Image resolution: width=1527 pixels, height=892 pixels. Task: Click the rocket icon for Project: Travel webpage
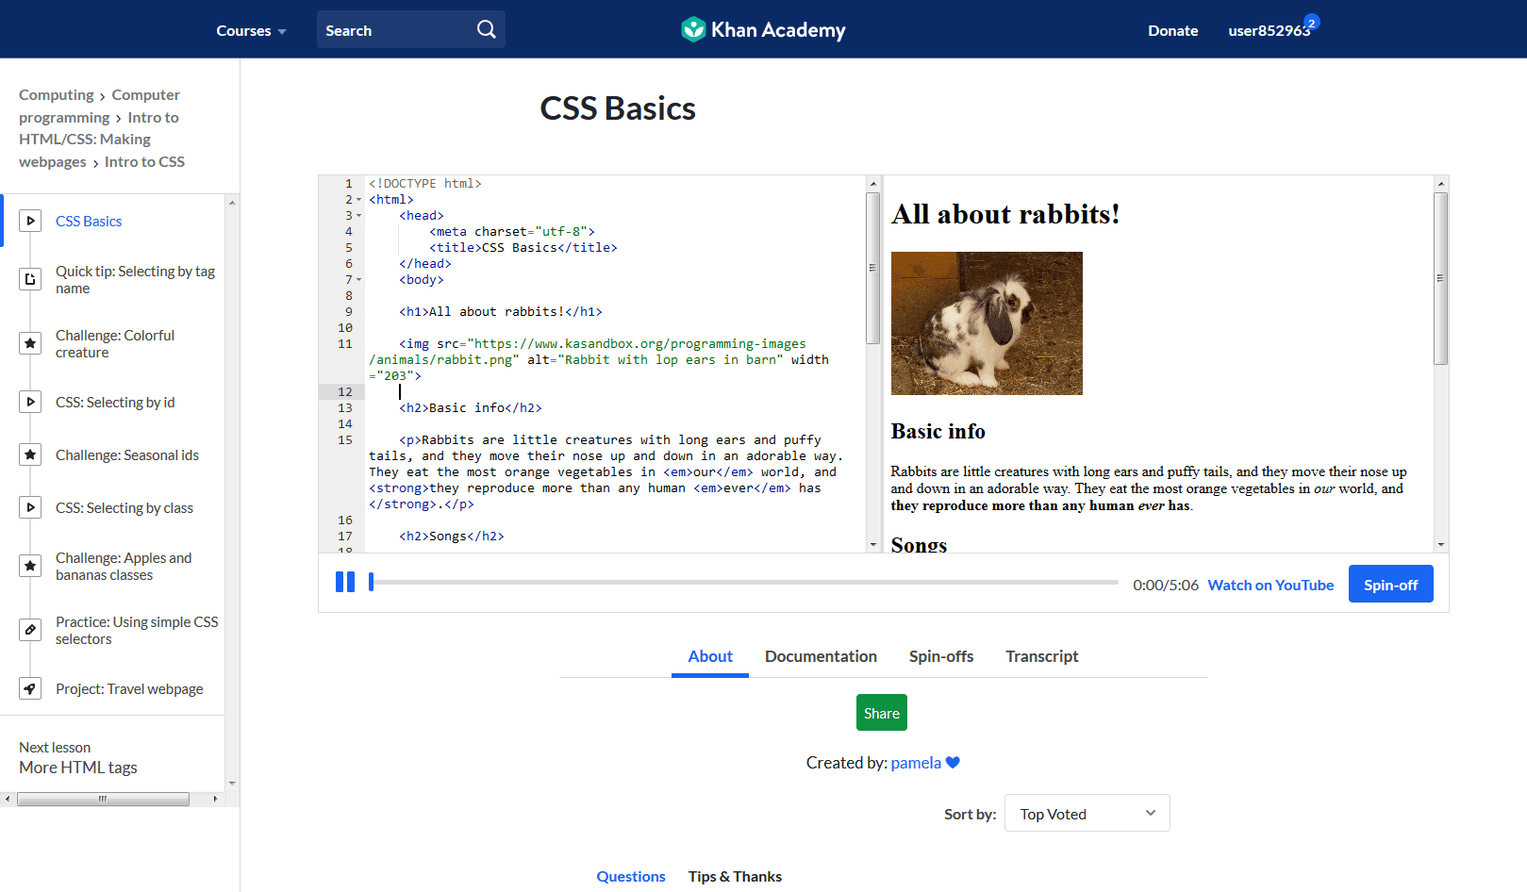pos(30,688)
